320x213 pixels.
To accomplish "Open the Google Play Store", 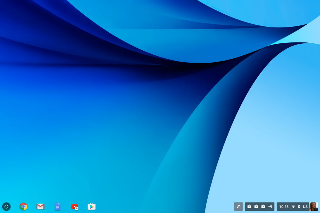I will [92, 206].
